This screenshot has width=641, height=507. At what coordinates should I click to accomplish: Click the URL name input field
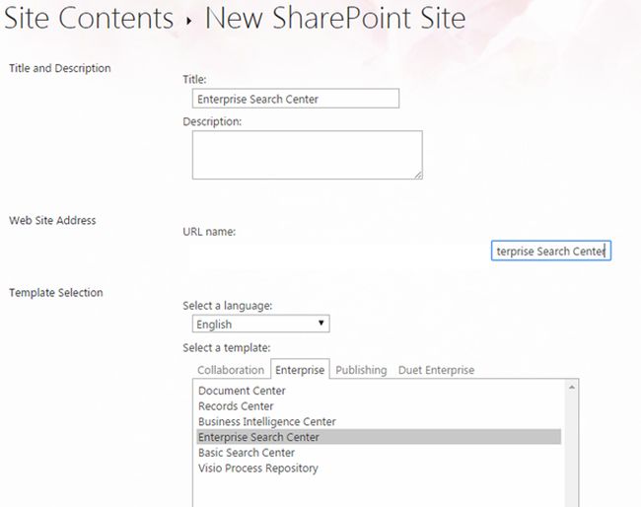pyautogui.click(x=551, y=251)
